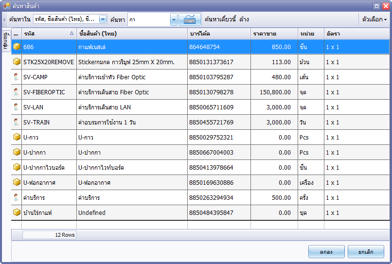
Task: Click the person icon next to SV-LAN
Action: point(17,107)
